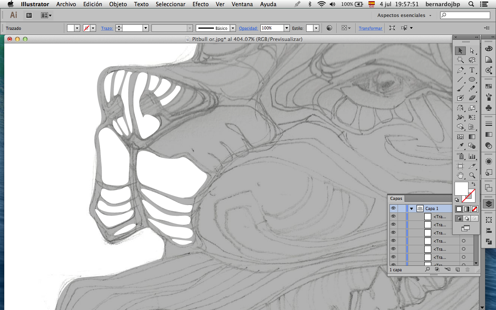Open the Opacidad percentage dropdown
Image resolution: width=496 pixels, height=310 pixels.
pyautogui.click(x=287, y=28)
